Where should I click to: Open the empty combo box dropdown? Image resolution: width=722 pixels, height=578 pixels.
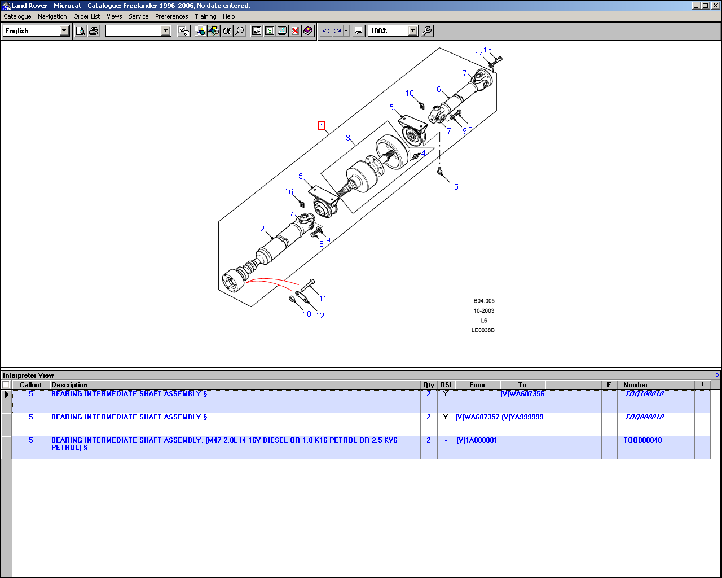tap(166, 31)
